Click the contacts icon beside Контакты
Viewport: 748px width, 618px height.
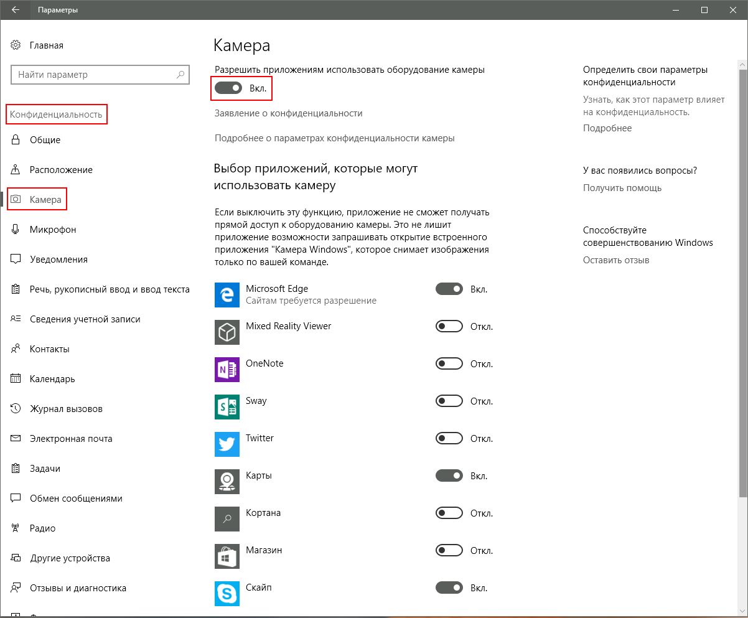click(16, 349)
